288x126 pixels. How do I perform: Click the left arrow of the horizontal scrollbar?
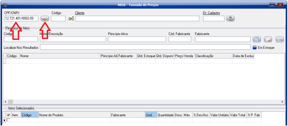pos(5,102)
